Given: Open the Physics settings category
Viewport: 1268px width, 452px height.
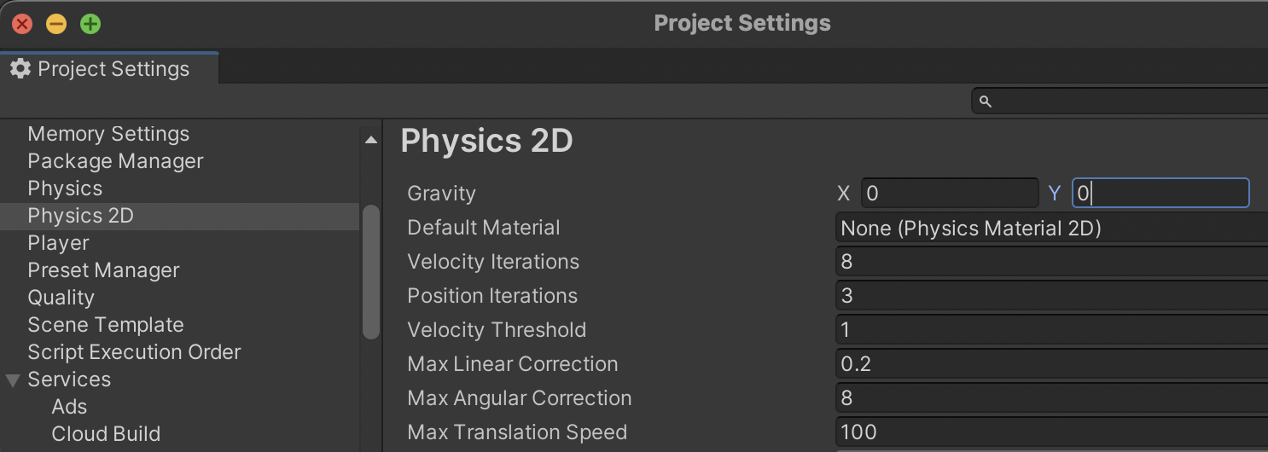Looking at the screenshot, I should (65, 188).
